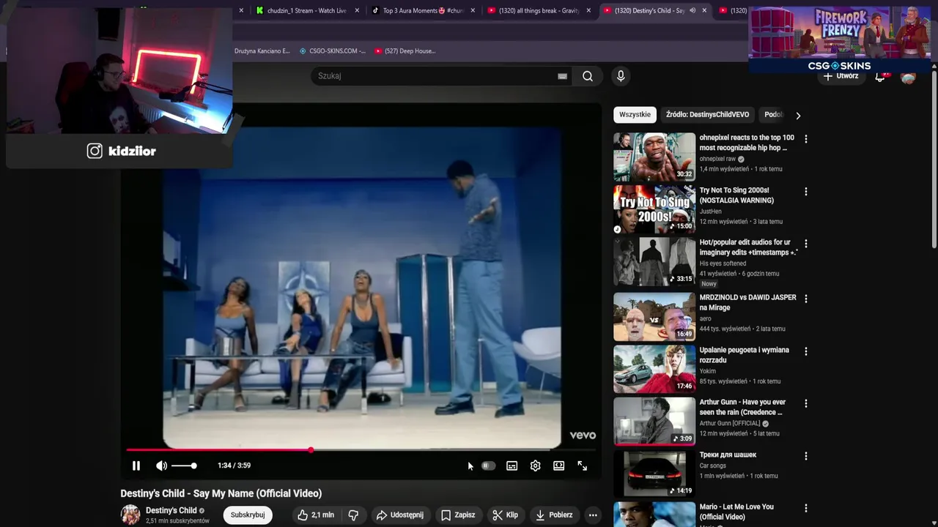The image size is (938, 527).
Task: Select the partially hidden Podobne chip
Action: (x=773, y=115)
